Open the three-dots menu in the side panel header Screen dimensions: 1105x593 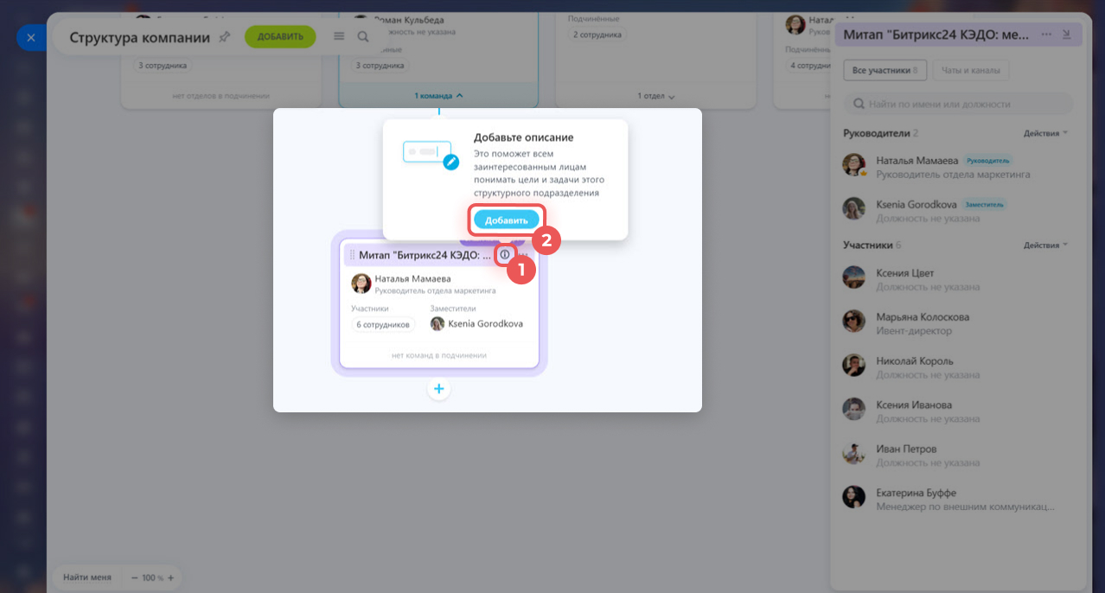coord(1047,35)
